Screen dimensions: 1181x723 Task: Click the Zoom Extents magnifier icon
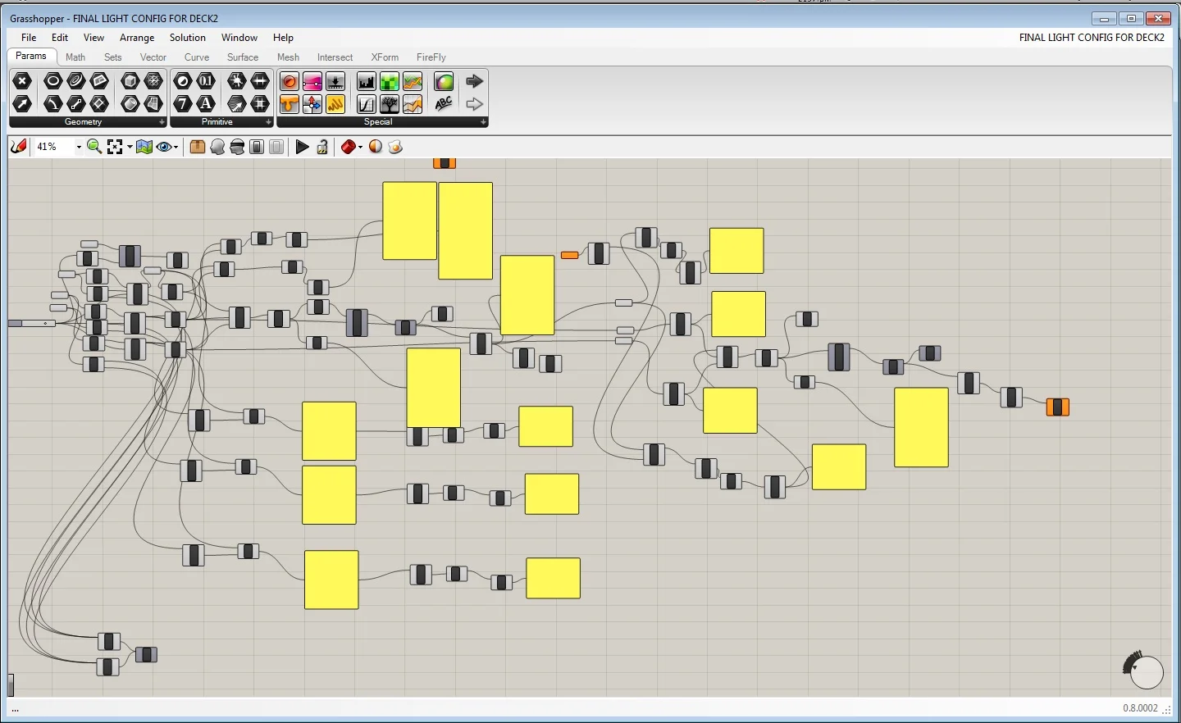94,147
